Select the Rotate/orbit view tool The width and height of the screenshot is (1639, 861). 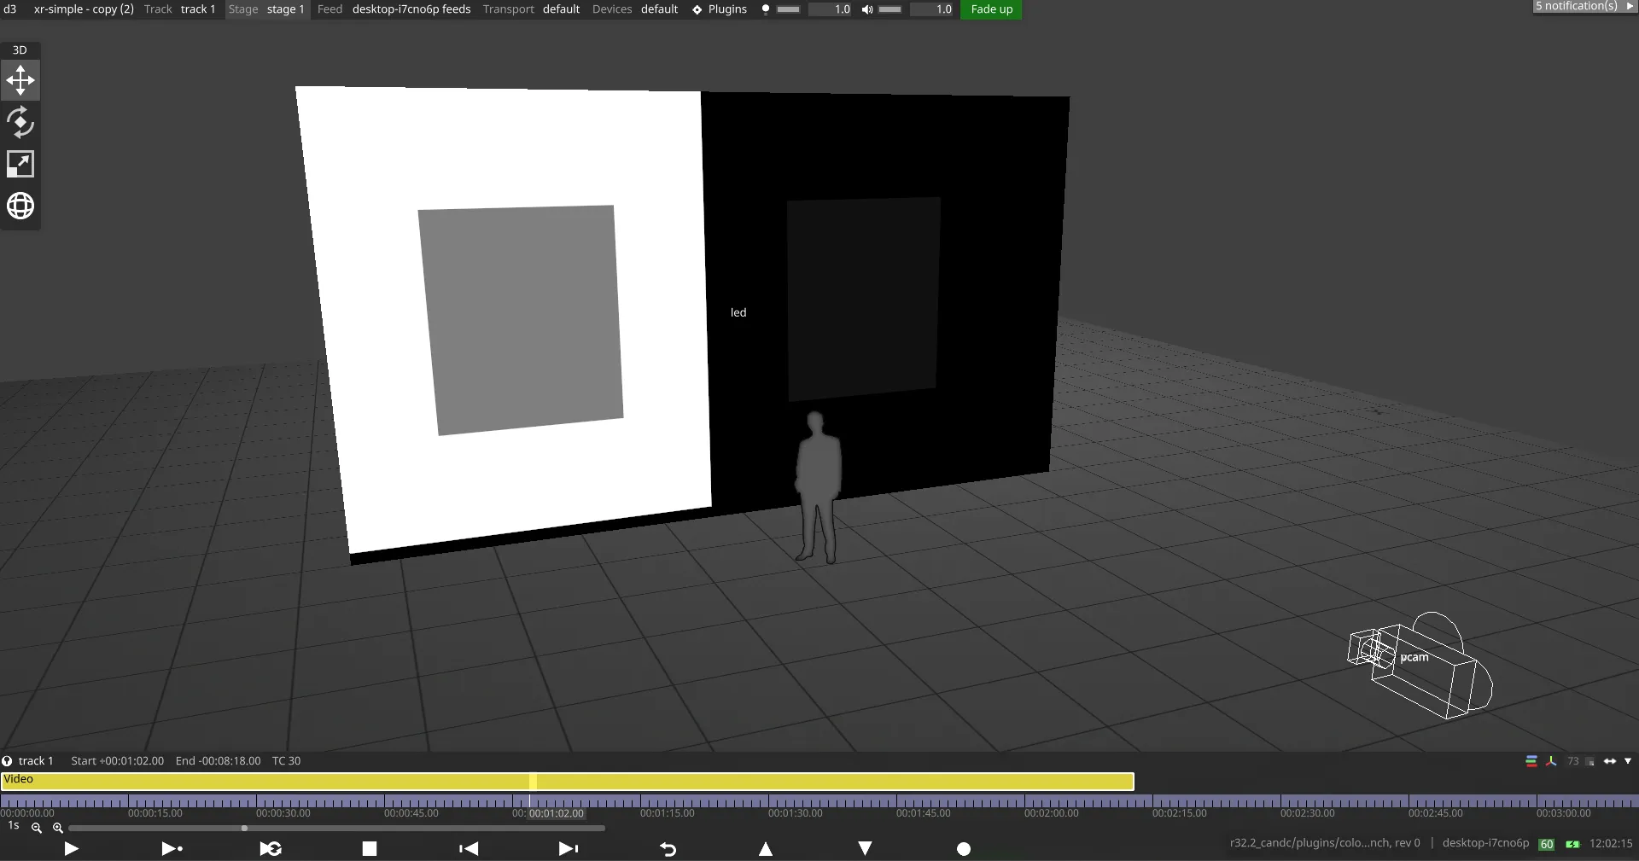coord(20,123)
